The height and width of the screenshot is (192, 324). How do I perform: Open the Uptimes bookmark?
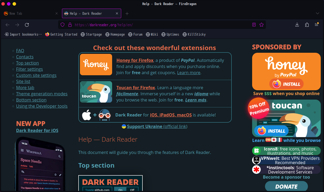(170, 34)
